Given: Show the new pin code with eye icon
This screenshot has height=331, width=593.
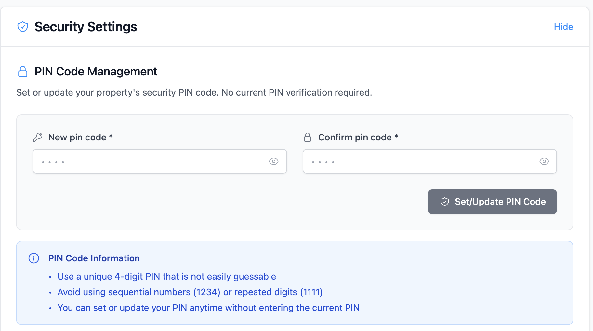Looking at the screenshot, I should pyautogui.click(x=274, y=161).
